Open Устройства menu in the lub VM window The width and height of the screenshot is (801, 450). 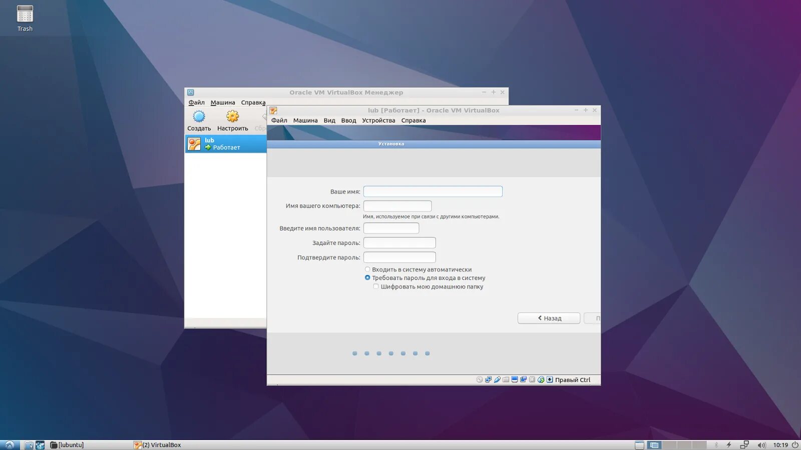tap(378, 120)
